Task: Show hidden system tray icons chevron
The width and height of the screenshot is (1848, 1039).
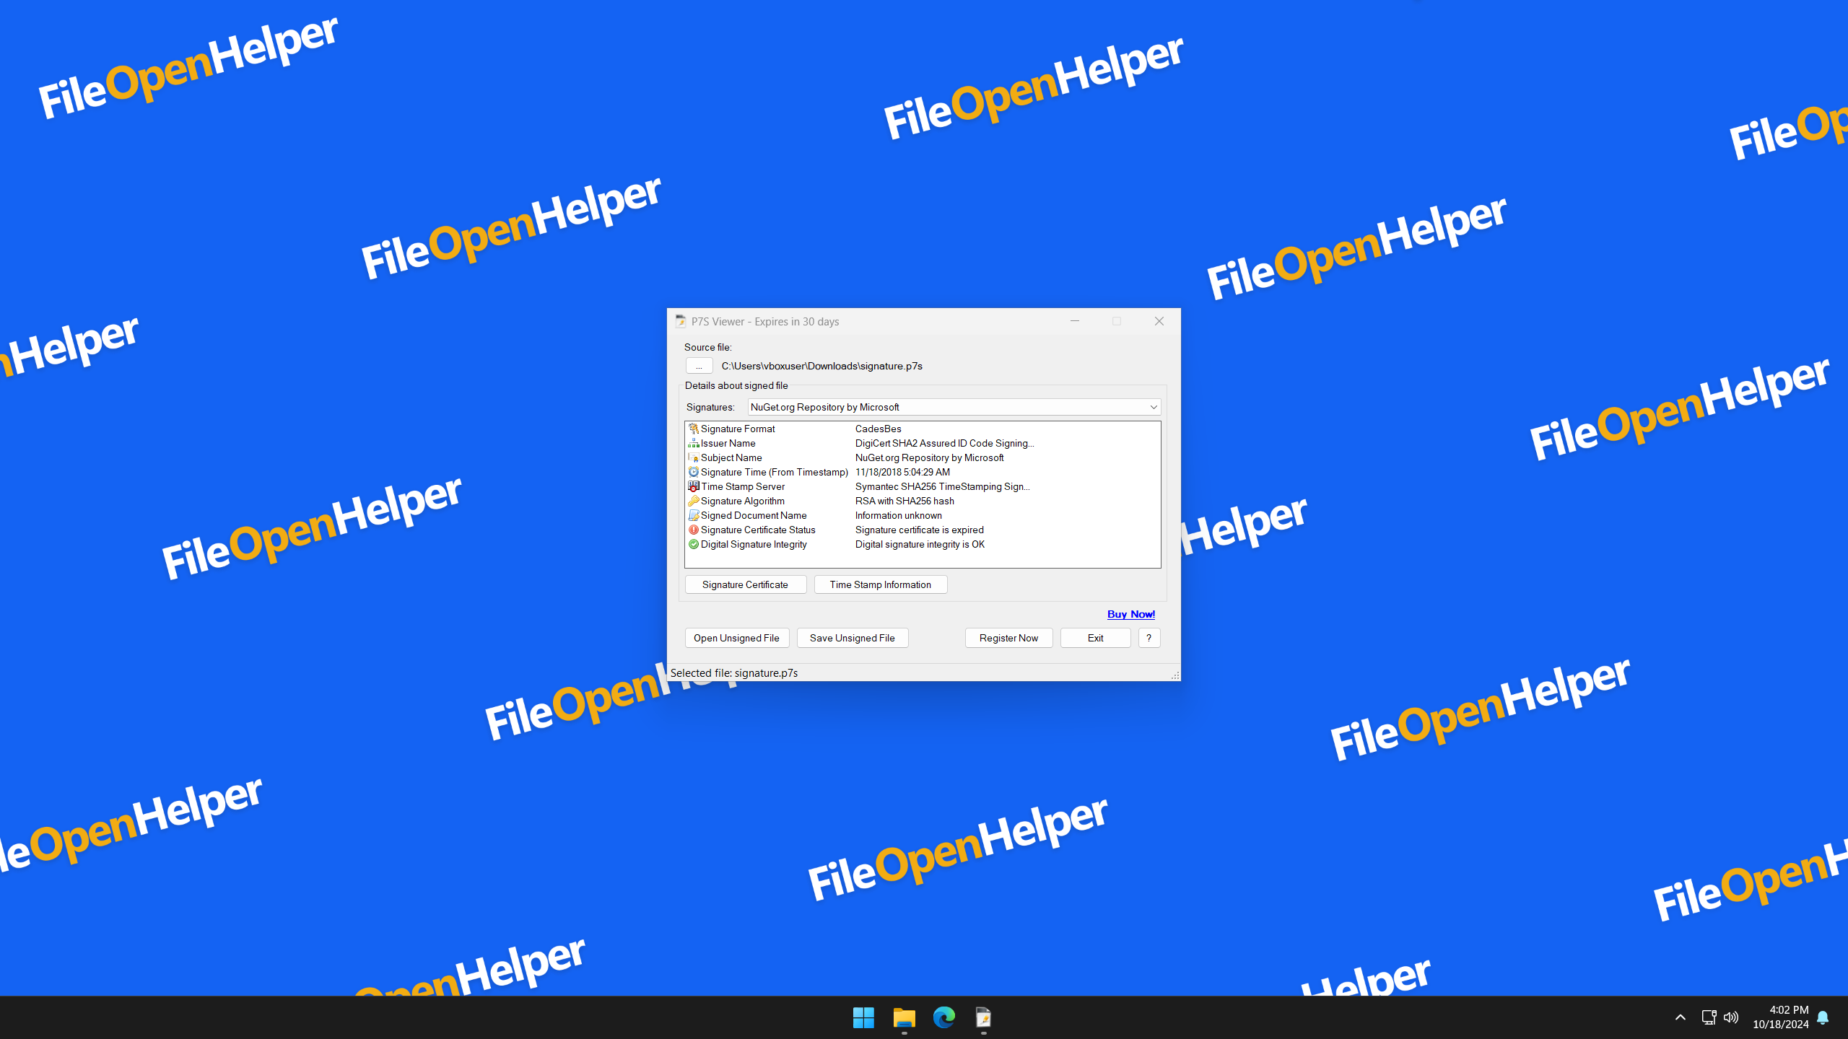Action: click(1680, 1017)
